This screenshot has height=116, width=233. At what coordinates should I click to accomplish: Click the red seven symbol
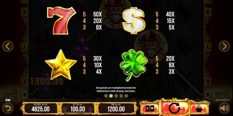pos(62,20)
